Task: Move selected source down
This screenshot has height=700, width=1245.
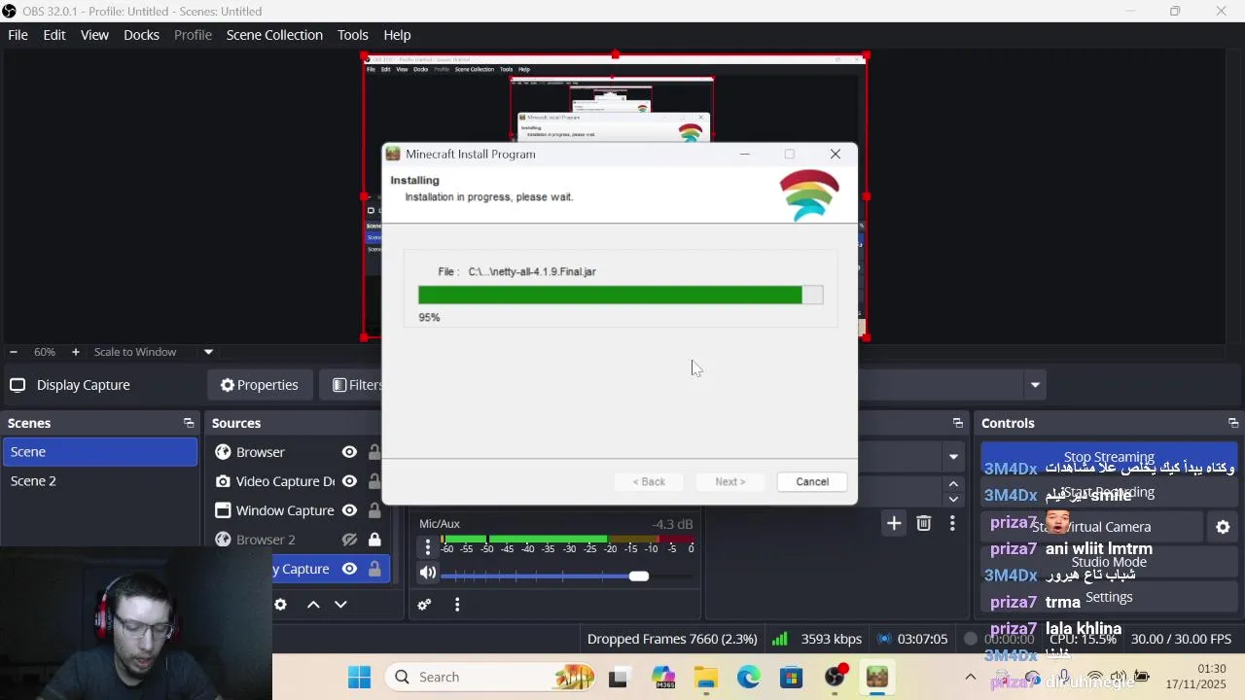Action: (x=340, y=605)
